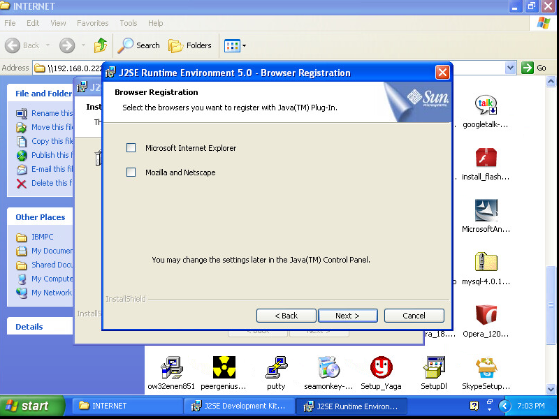
Task: Select the Opera_120 installer icon
Action: [486, 316]
